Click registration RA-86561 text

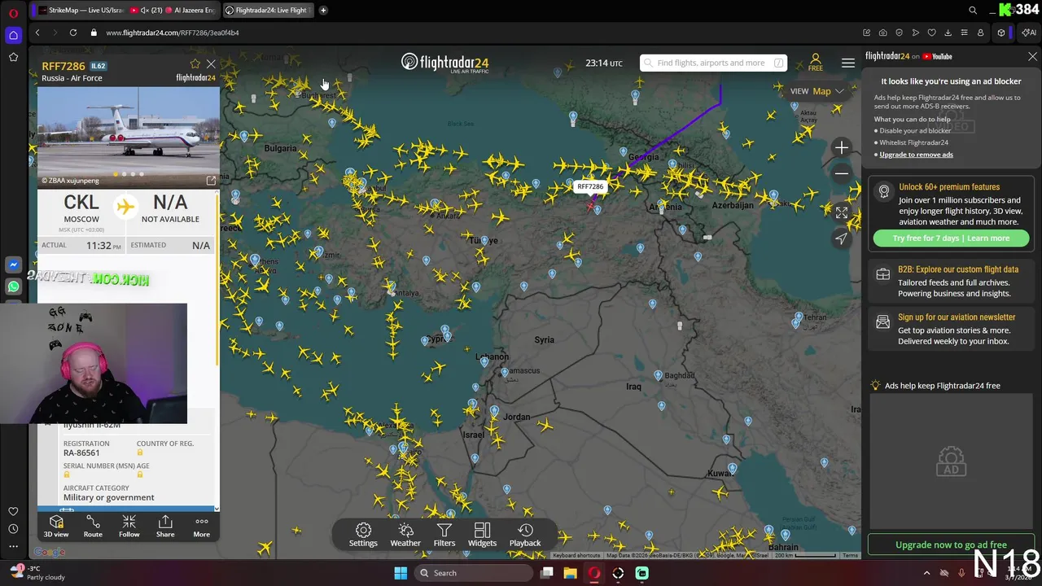click(x=81, y=453)
